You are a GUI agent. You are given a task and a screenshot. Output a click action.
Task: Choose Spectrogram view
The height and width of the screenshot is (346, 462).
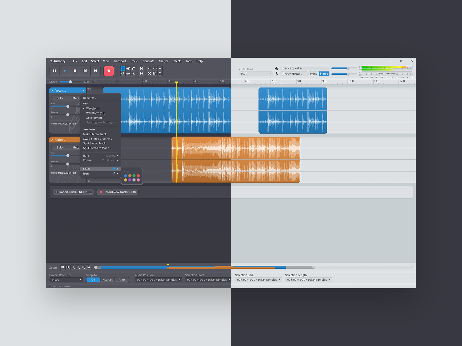point(94,118)
